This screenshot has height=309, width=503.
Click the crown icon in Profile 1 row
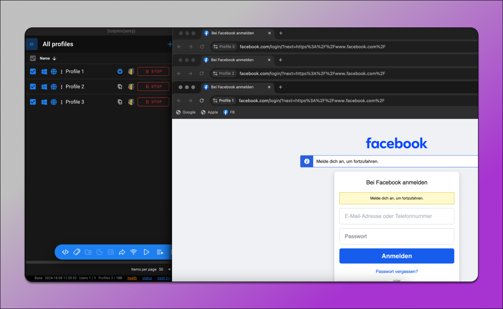(x=120, y=72)
